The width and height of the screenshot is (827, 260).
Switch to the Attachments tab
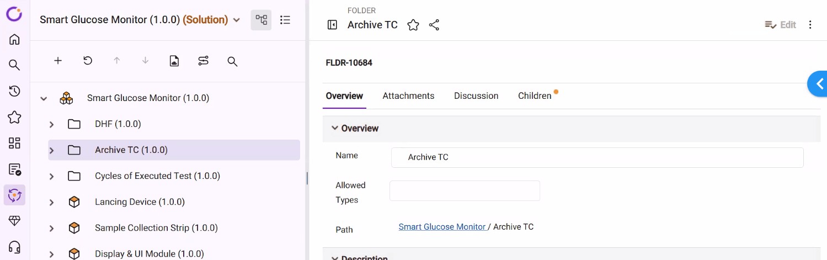(x=408, y=95)
